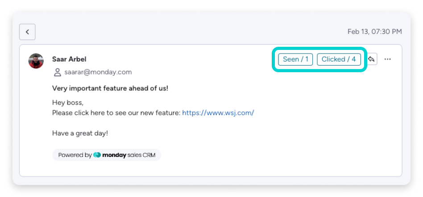Click the Clicked / 4 tracking badge

(339, 59)
